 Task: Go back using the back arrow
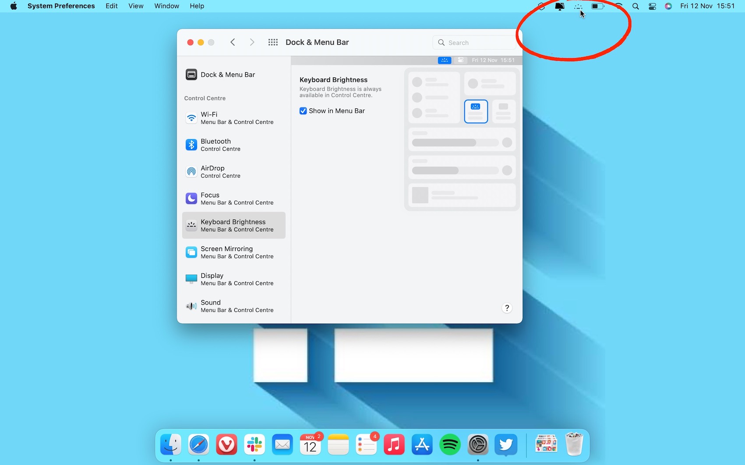(x=233, y=42)
